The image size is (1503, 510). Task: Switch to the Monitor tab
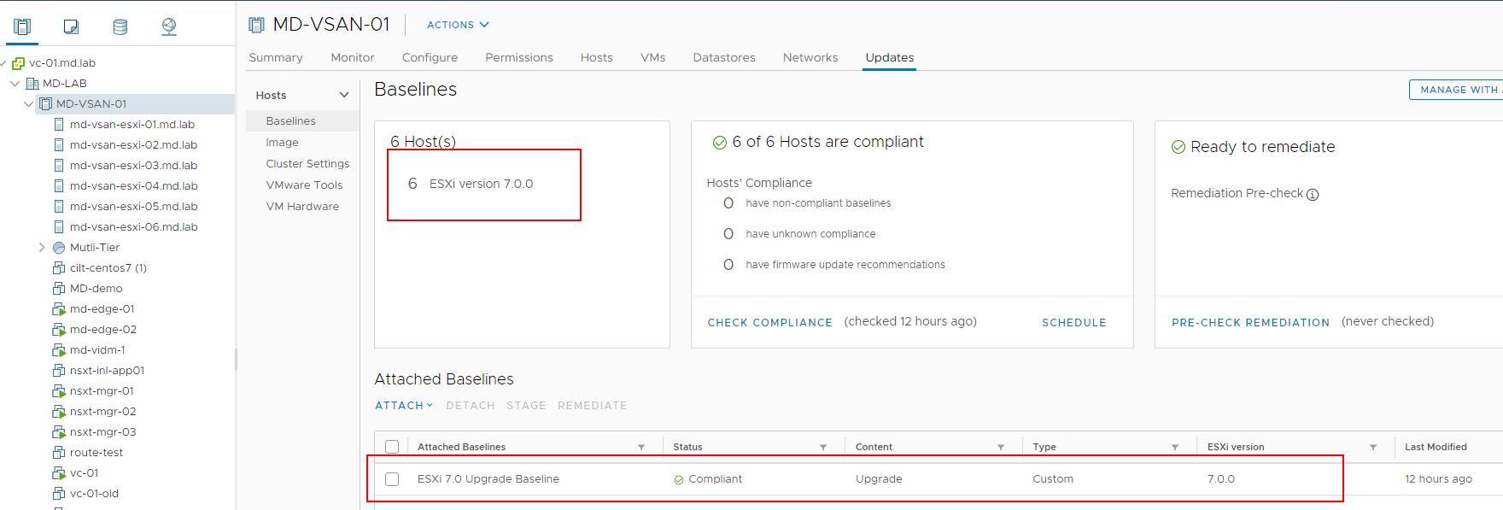pos(353,57)
